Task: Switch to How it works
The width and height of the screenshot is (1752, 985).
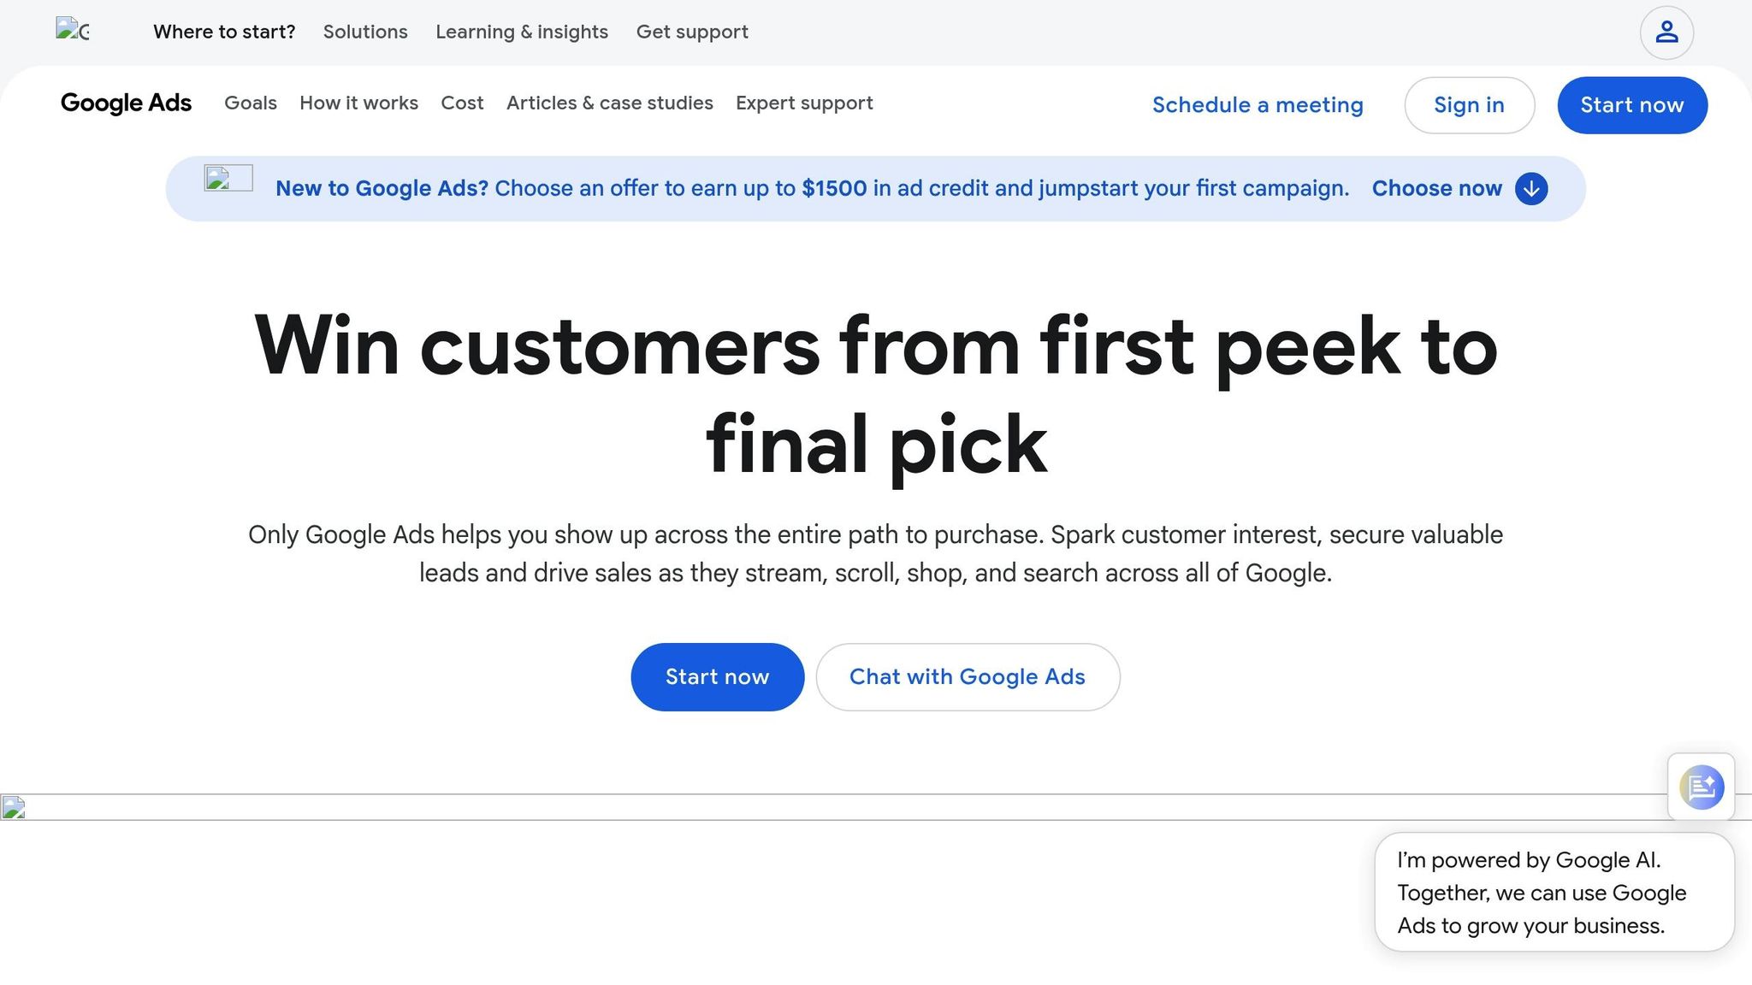Action: [358, 103]
